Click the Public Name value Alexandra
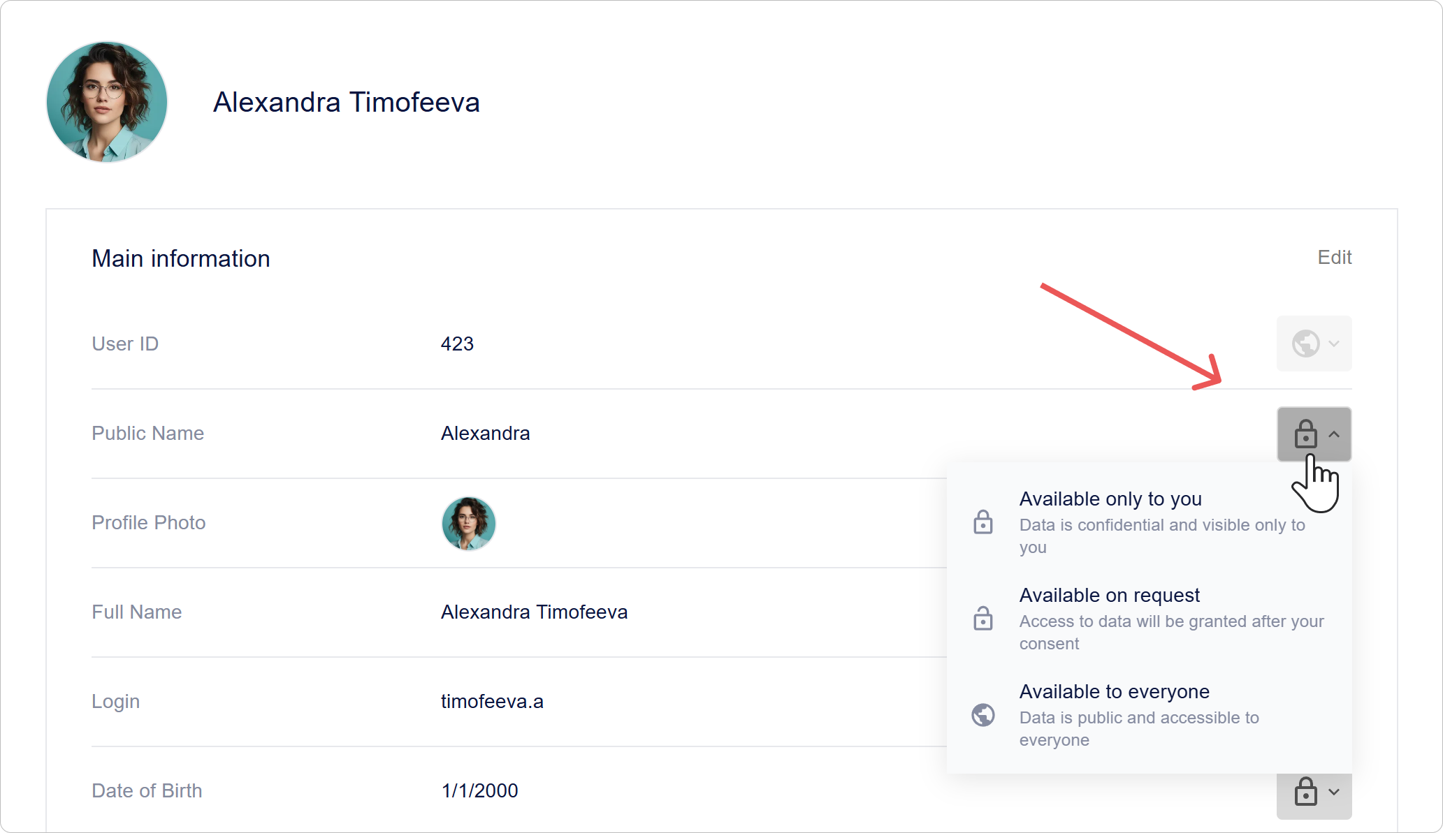The width and height of the screenshot is (1443, 833). coord(485,434)
